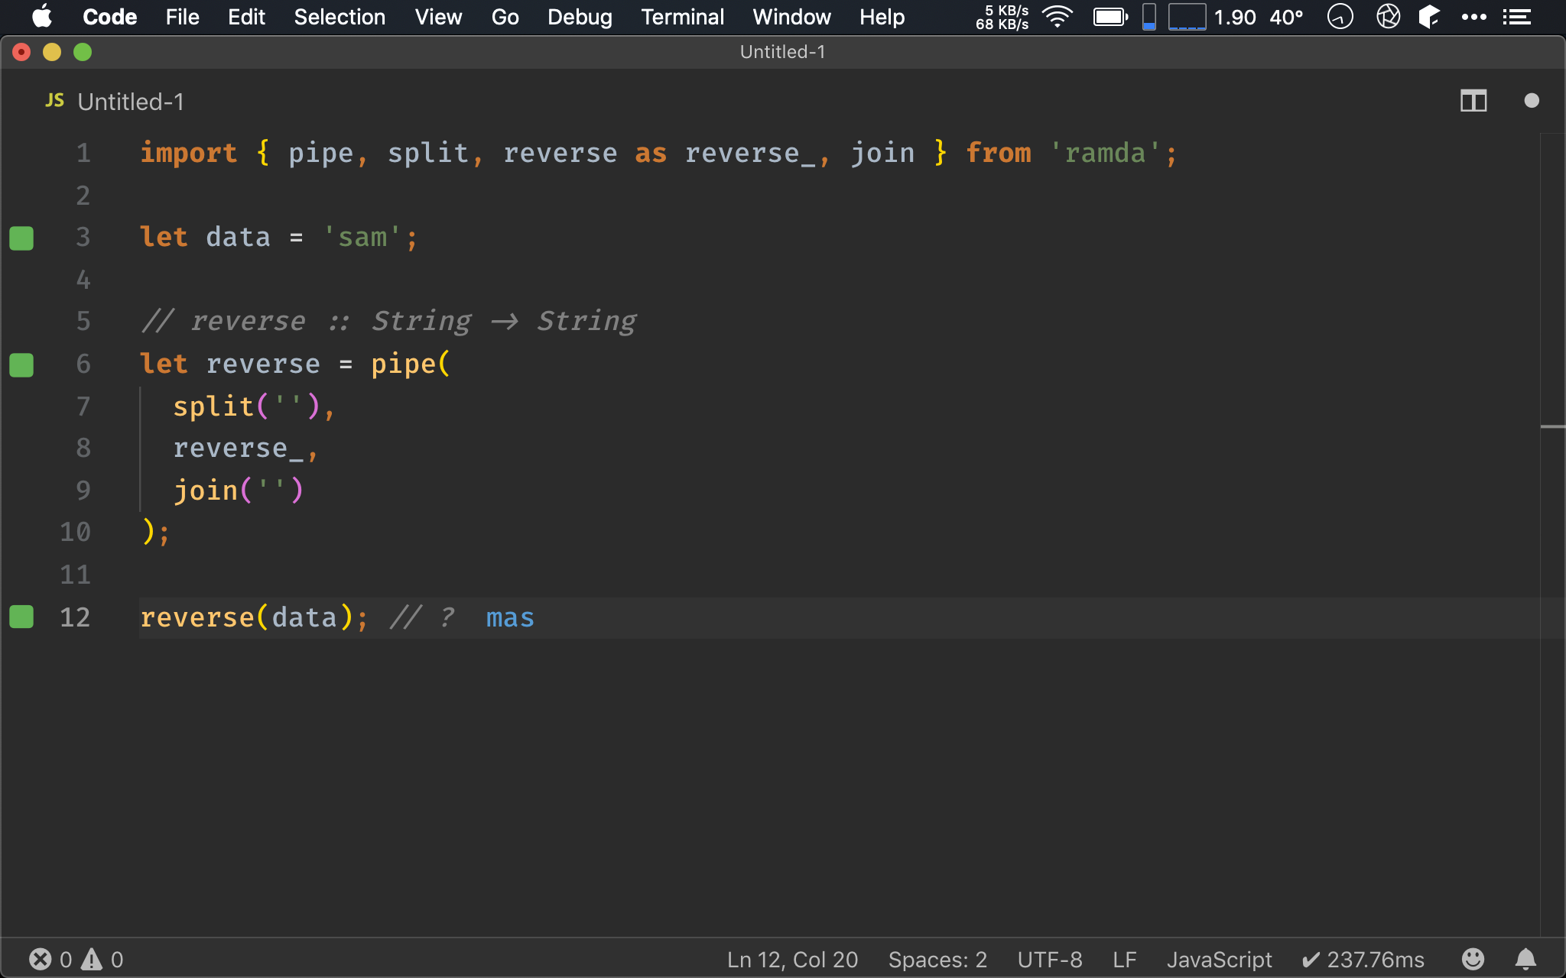Open the Window menu
This screenshot has height=978, width=1566.
791,17
